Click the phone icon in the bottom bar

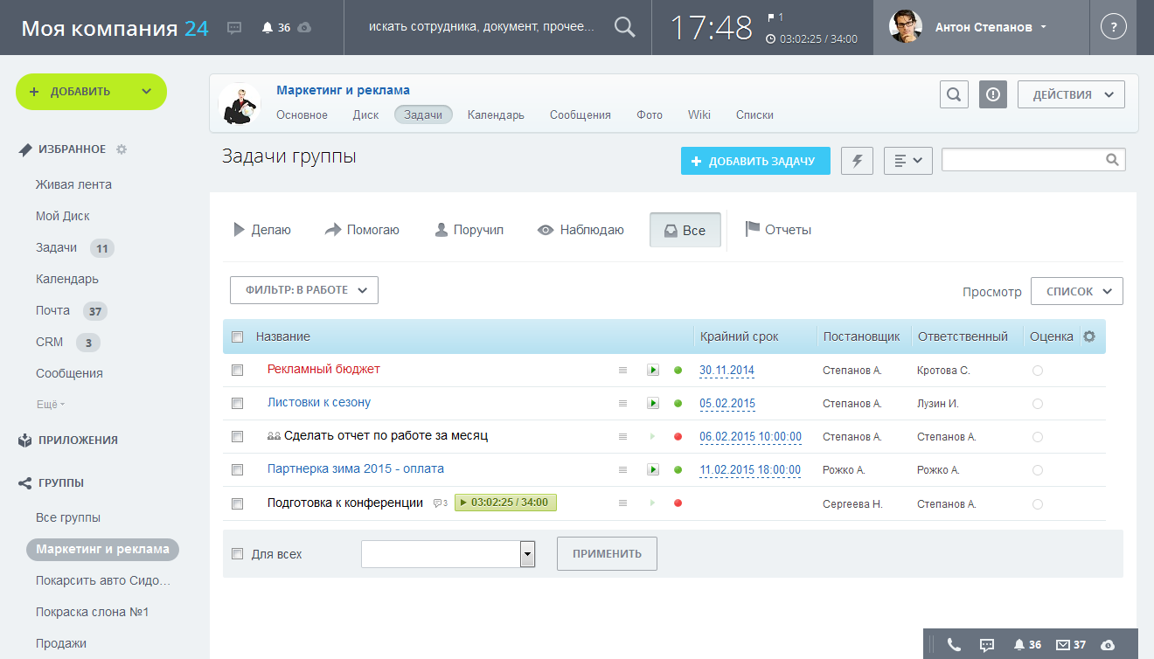(954, 645)
